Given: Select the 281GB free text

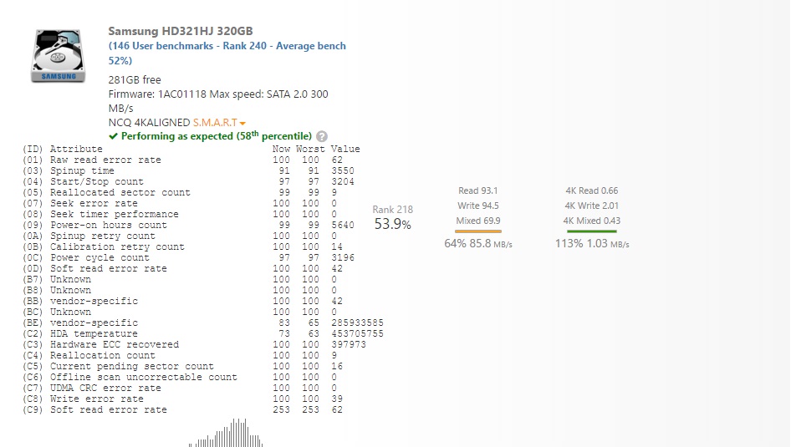Looking at the screenshot, I should click(x=135, y=79).
